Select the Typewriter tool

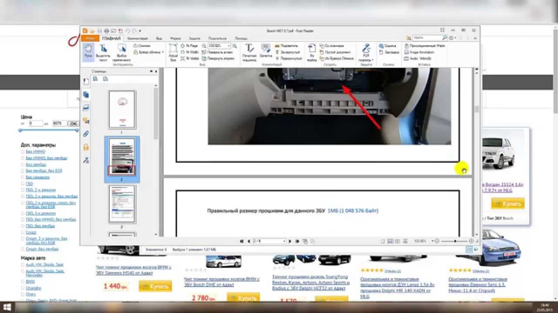249,52
